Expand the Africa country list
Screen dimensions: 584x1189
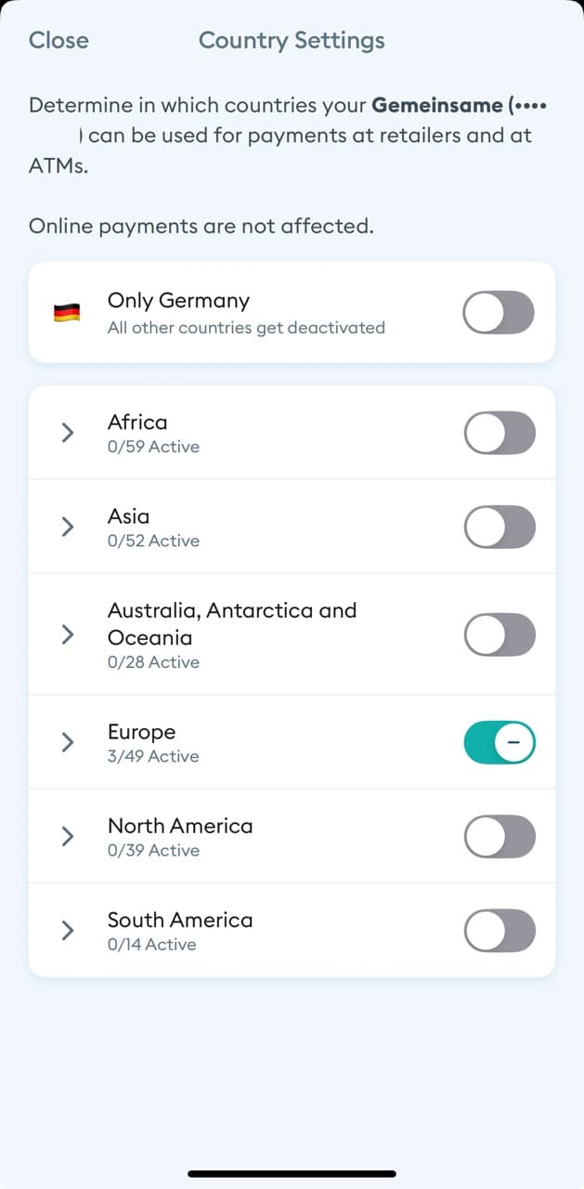pyautogui.click(x=66, y=433)
